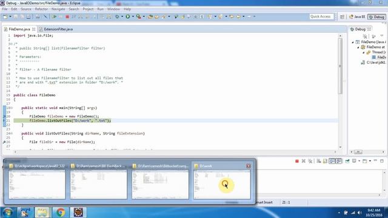Click the Print toolbar icon
This screenshot has height=218, width=388.
click(28, 16)
